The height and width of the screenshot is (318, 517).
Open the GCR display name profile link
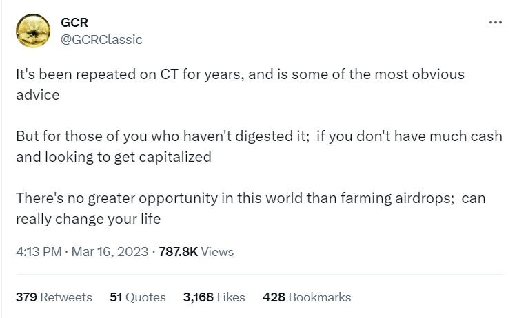(x=74, y=23)
